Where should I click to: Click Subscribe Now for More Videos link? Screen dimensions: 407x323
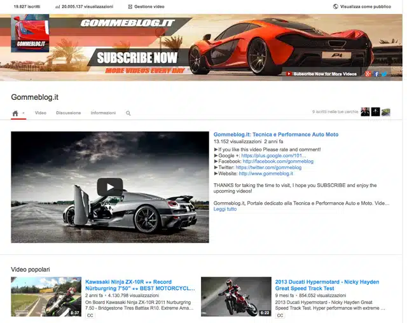point(324,74)
